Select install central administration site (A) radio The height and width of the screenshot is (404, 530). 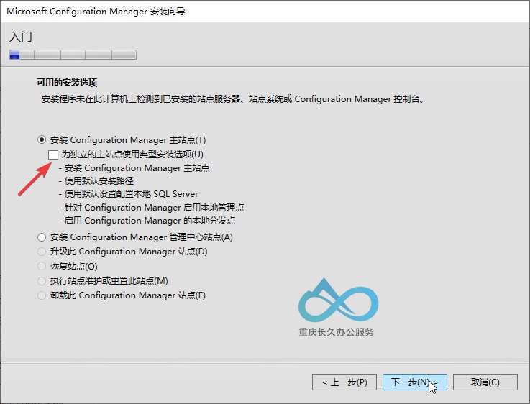(x=42, y=237)
